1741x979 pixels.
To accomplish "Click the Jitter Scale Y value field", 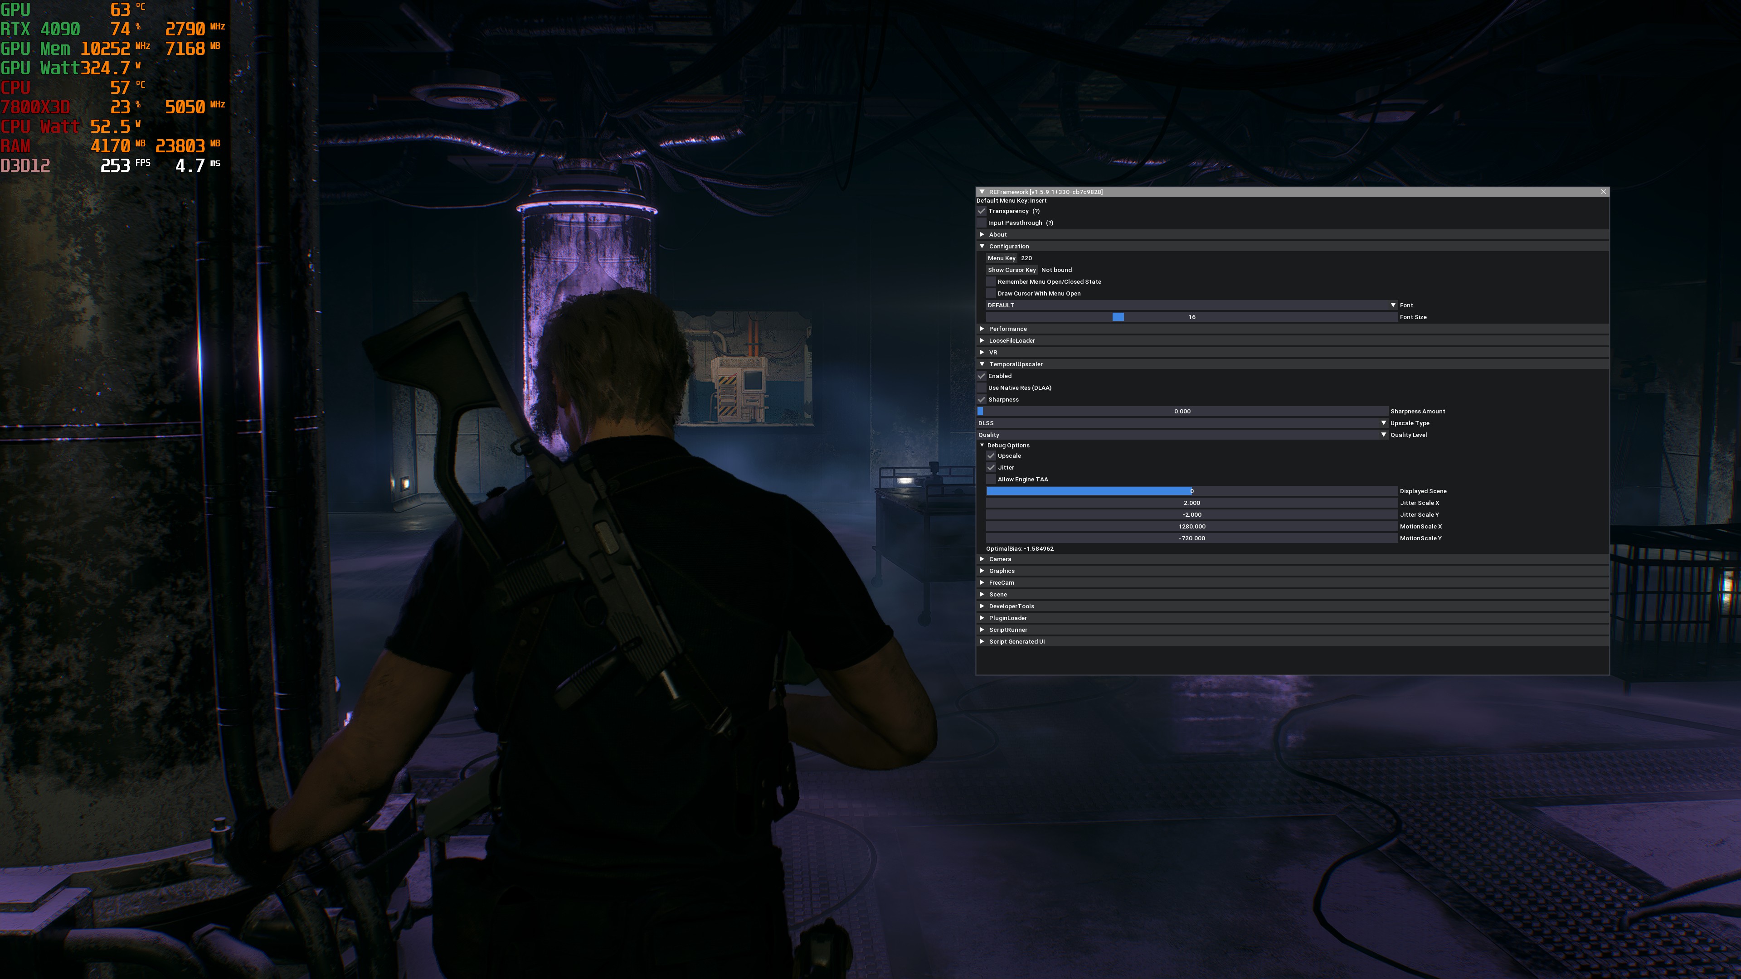I will [x=1191, y=515].
